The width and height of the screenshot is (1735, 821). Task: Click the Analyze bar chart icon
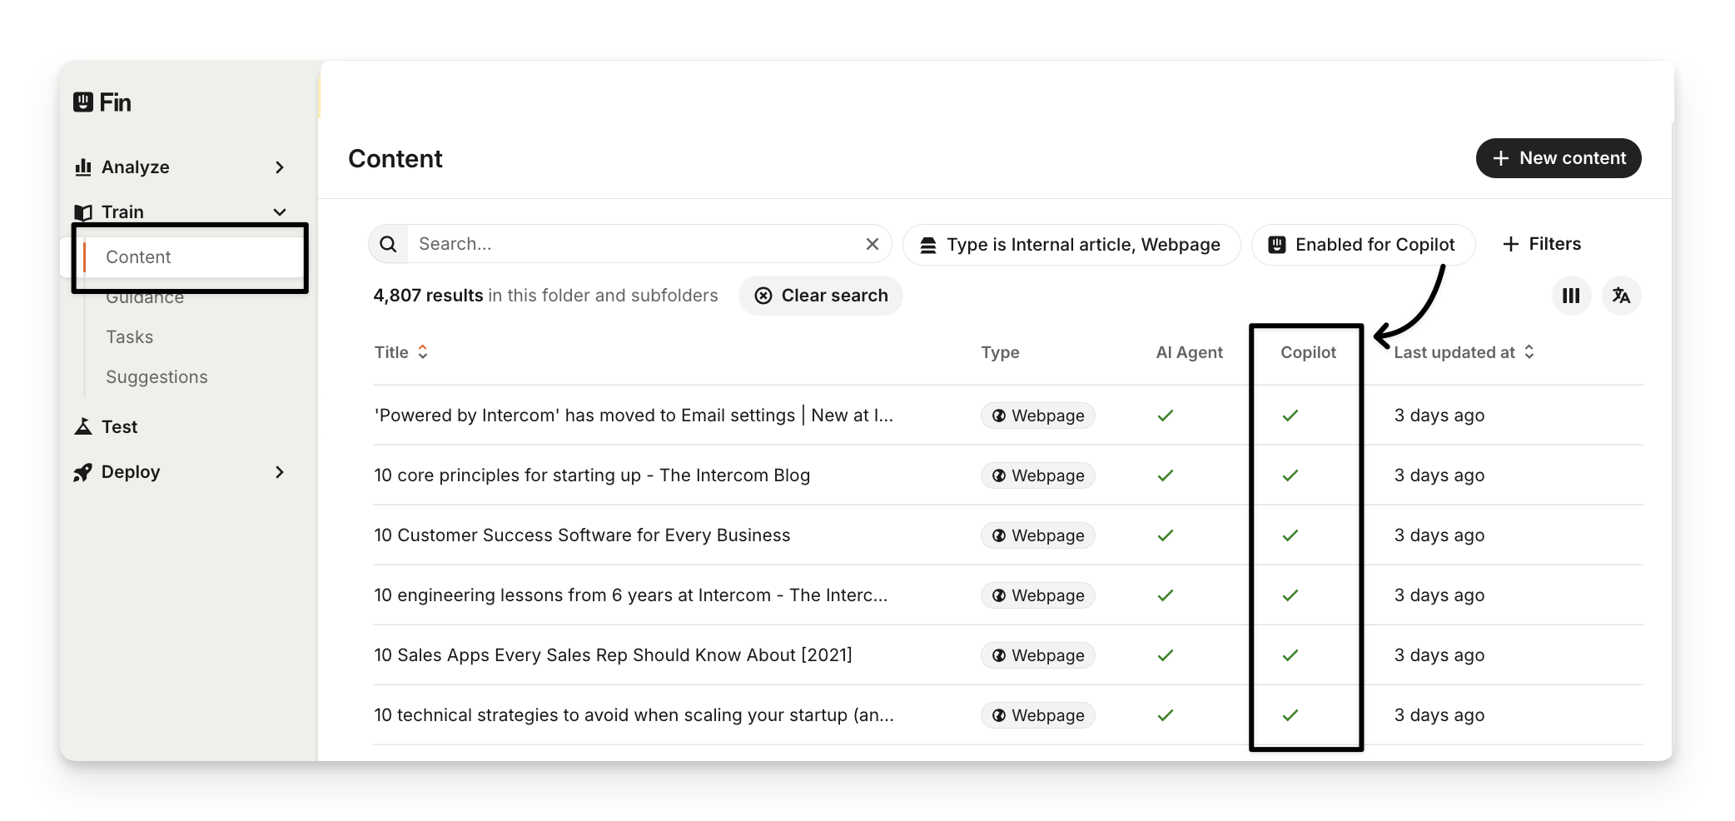click(x=83, y=167)
